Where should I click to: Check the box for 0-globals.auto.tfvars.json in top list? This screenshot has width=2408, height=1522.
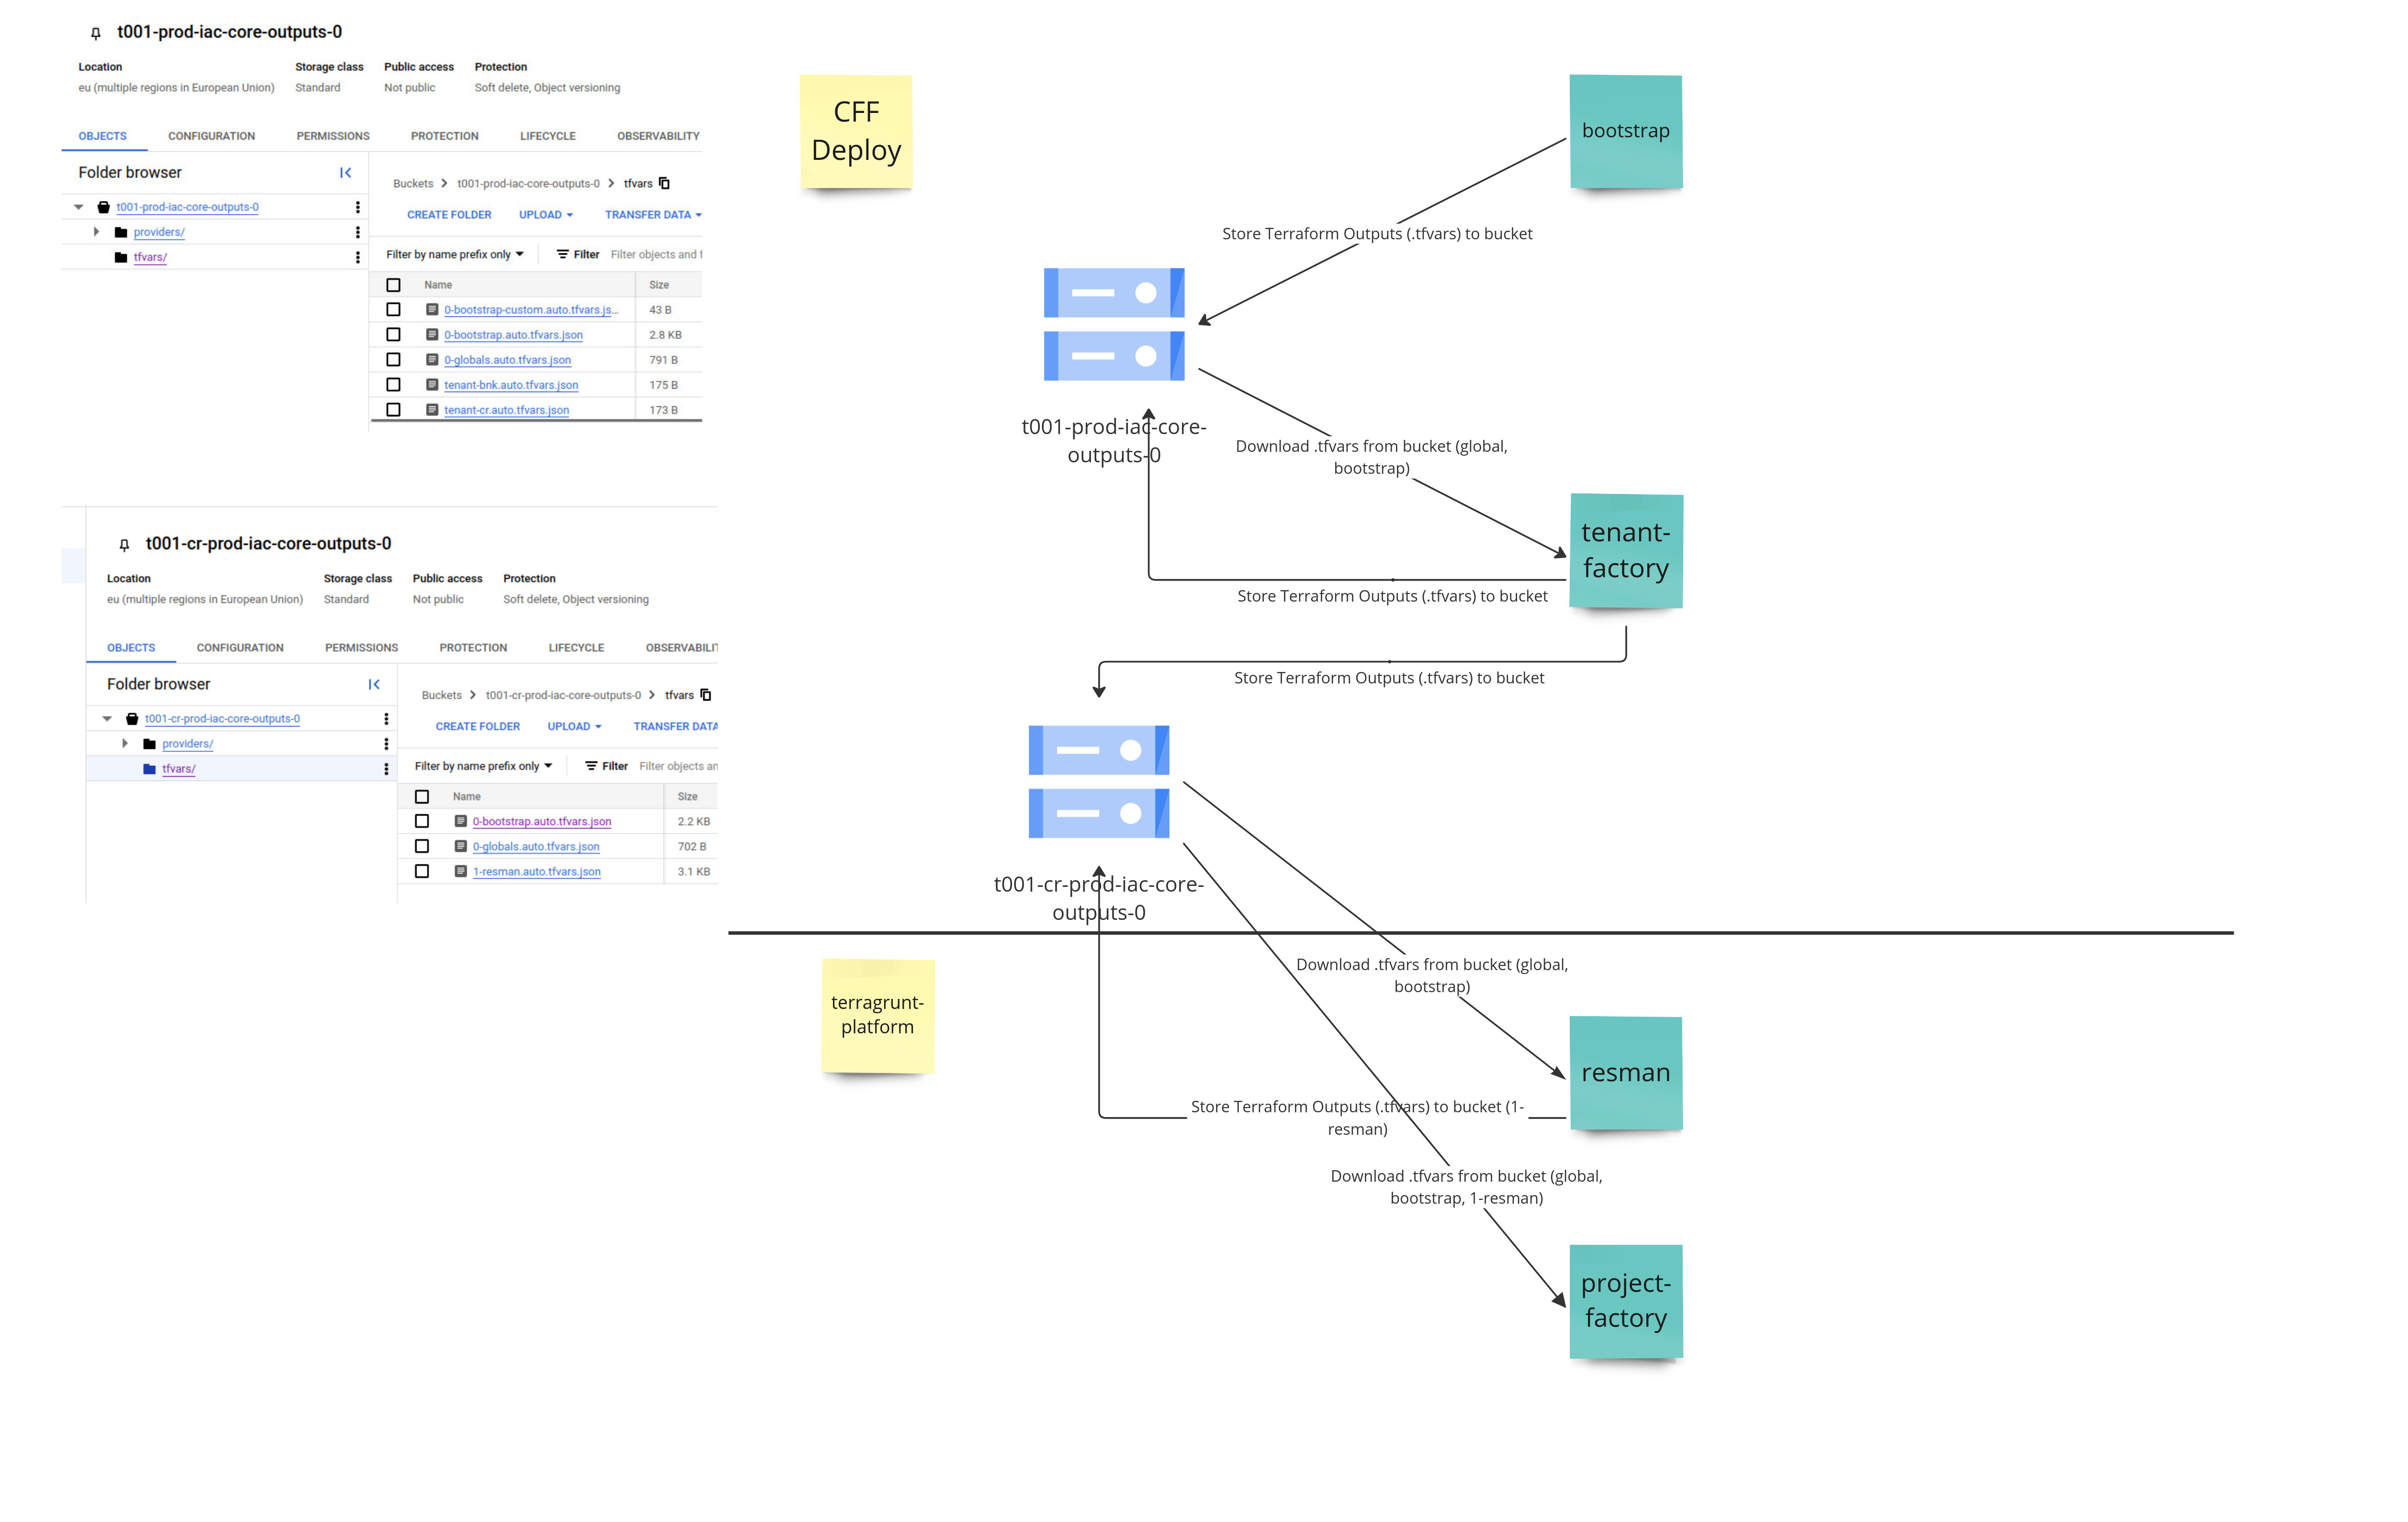click(x=393, y=360)
